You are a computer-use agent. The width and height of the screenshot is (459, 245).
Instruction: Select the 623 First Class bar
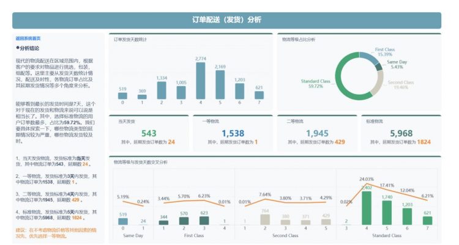click(x=204, y=221)
